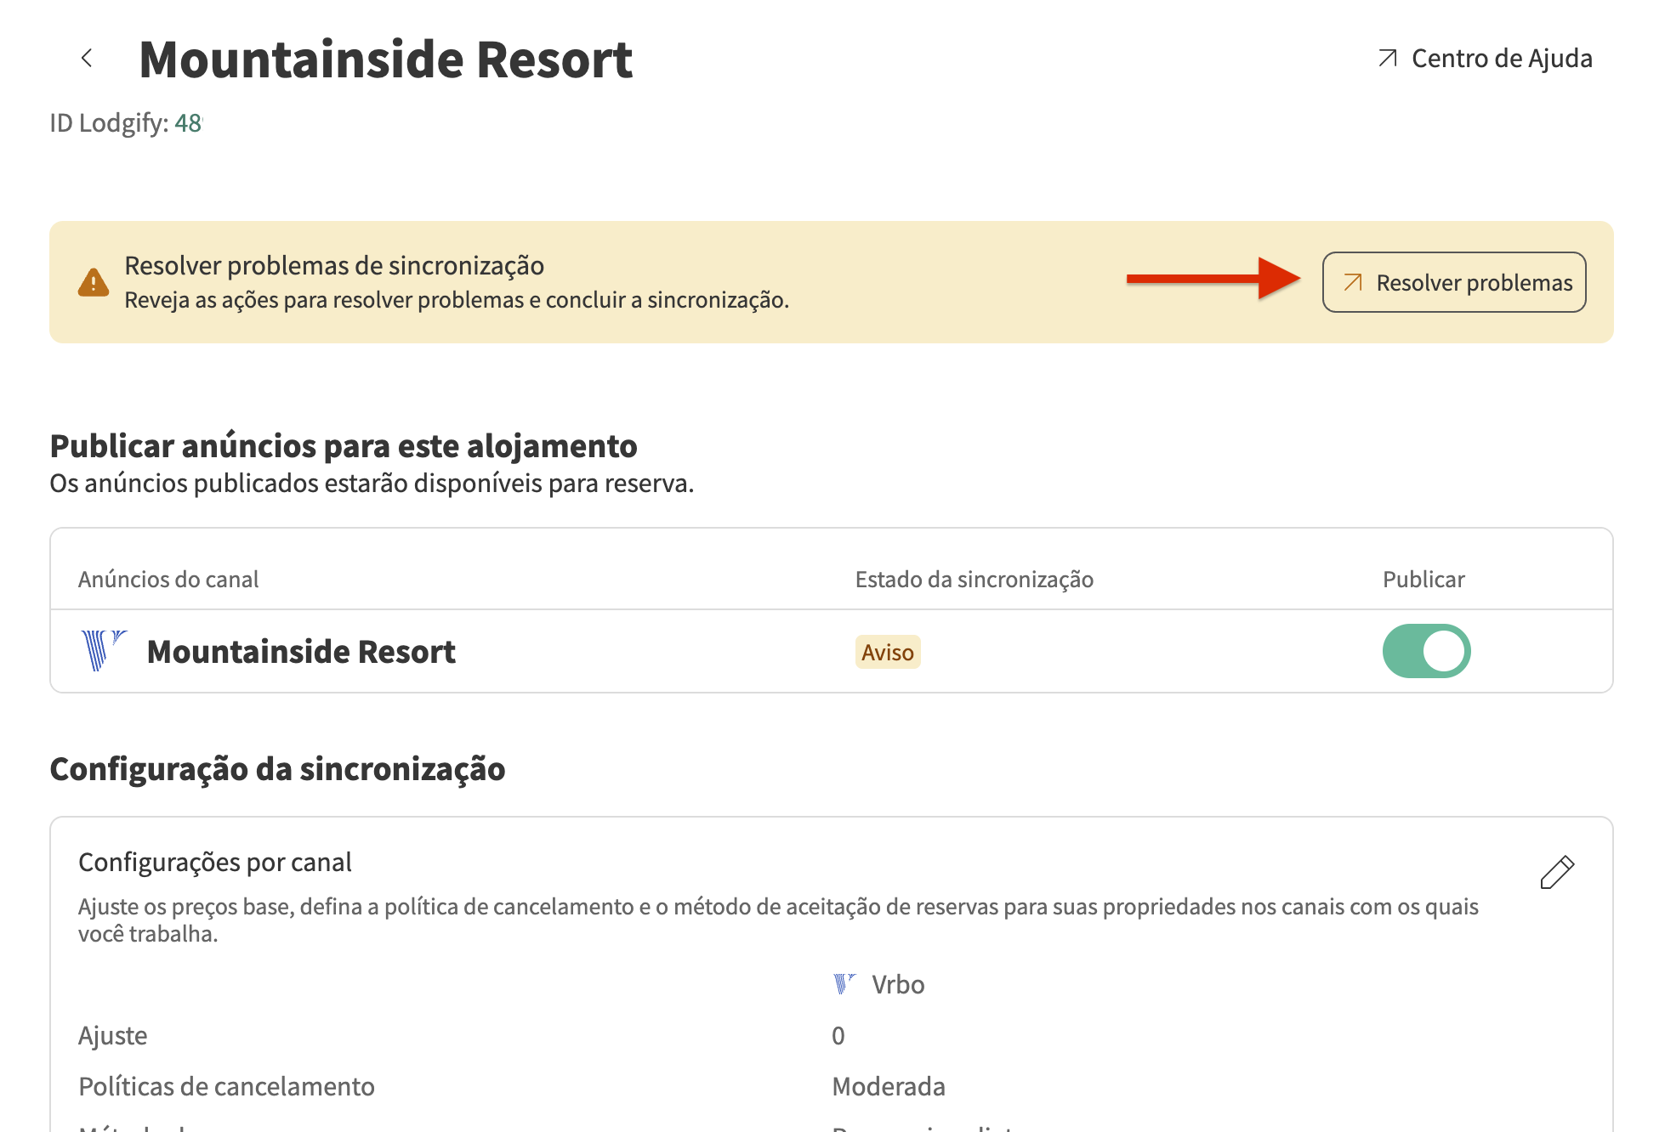Click the arrow icon inside Resolver problemas button
1665x1132 pixels.
pyautogui.click(x=1353, y=282)
